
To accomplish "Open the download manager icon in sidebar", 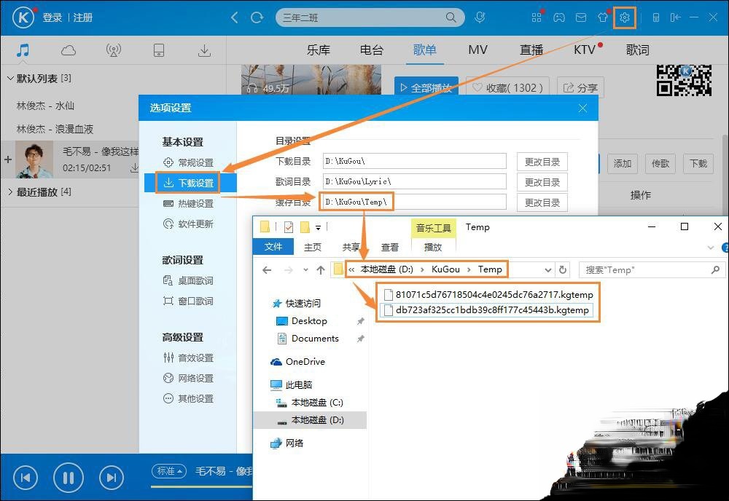I will point(204,50).
